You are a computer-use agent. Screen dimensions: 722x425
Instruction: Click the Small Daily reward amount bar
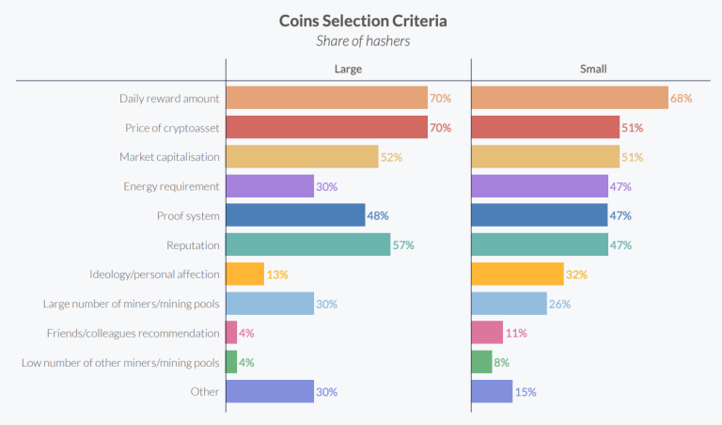[569, 98]
